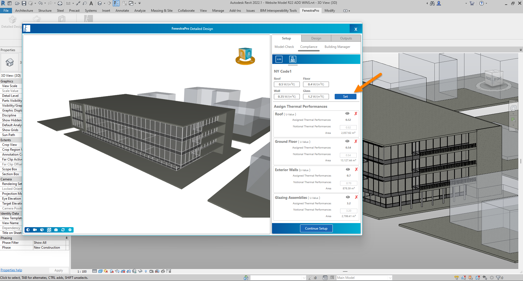Select the Text tool icon in toolbar

point(91,3)
